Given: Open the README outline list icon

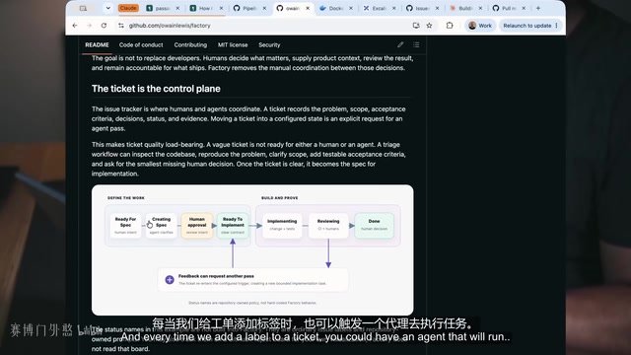Looking at the screenshot, I should click(416, 44).
